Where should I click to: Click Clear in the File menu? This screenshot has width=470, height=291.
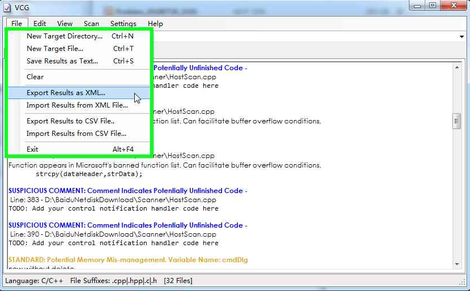(35, 77)
